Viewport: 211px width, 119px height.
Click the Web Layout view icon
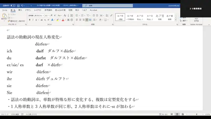183,114
